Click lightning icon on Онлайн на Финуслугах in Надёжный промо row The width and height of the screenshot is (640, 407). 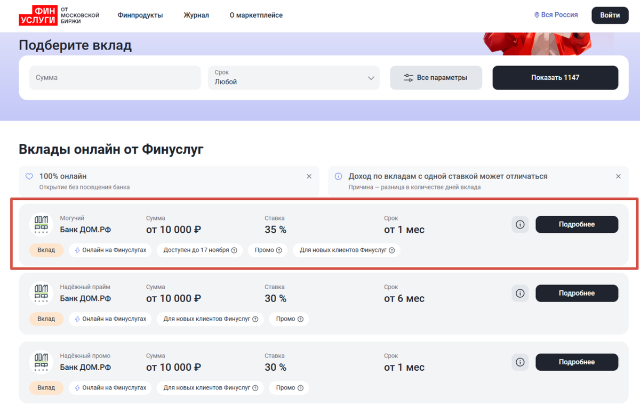pos(77,388)
